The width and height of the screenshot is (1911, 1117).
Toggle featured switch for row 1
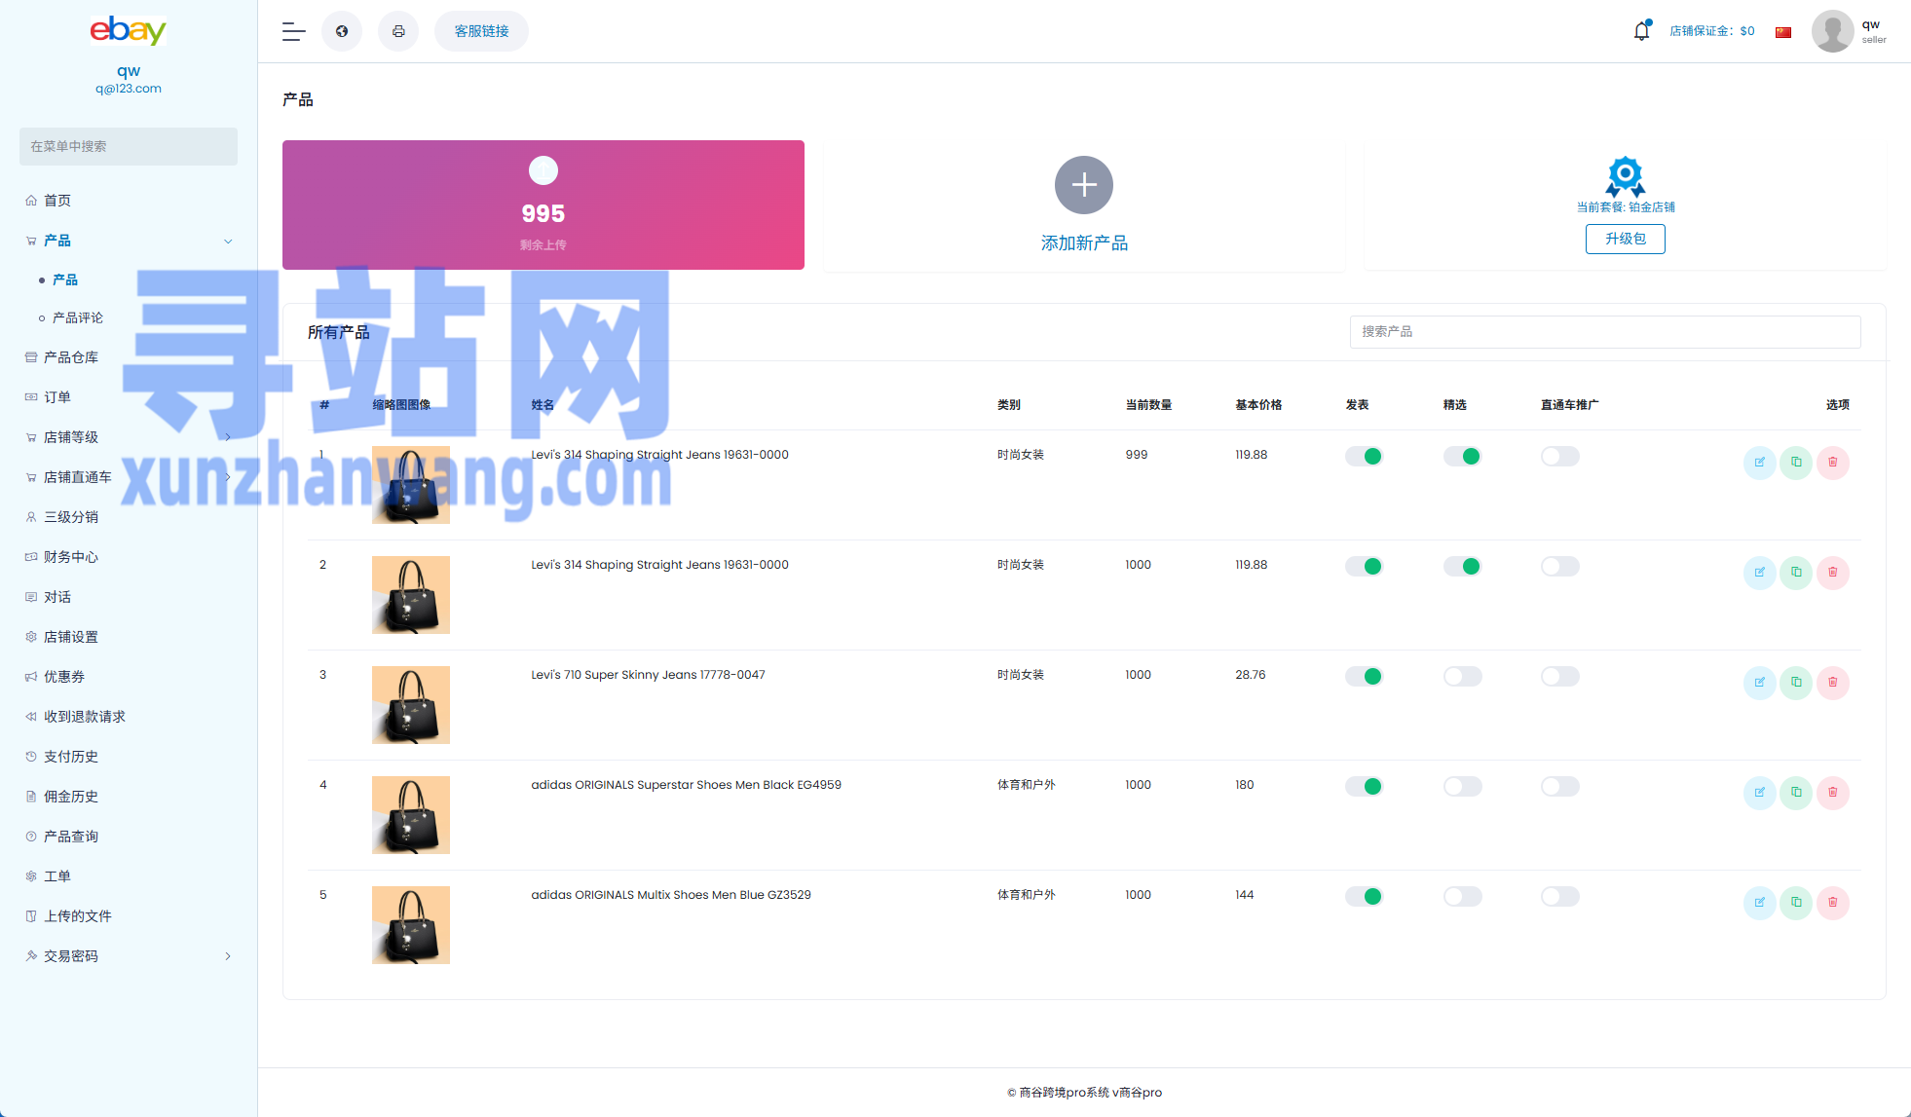[x=1463, y=457]
